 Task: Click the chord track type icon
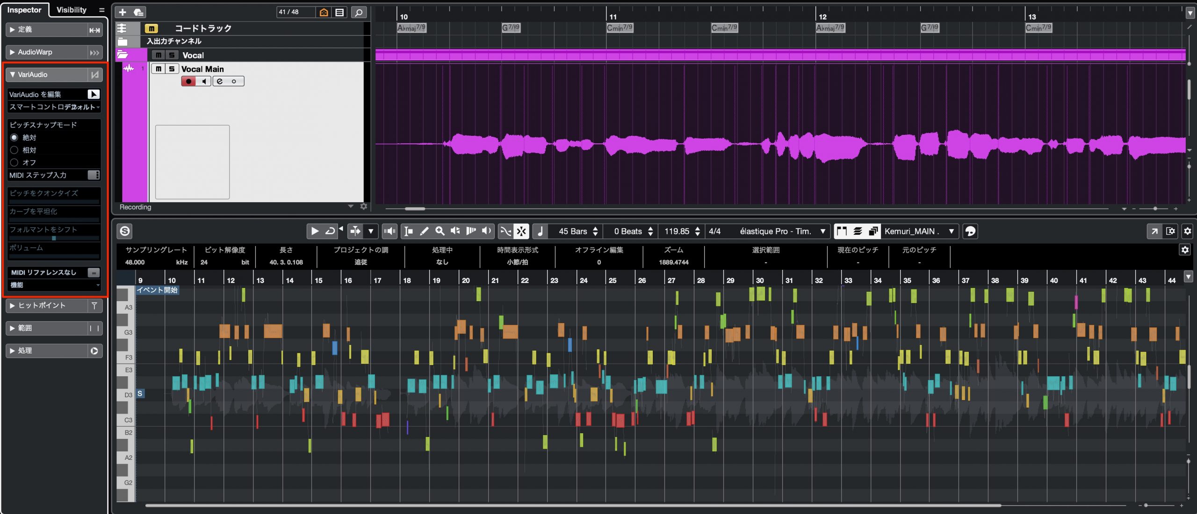pos(122,28)
